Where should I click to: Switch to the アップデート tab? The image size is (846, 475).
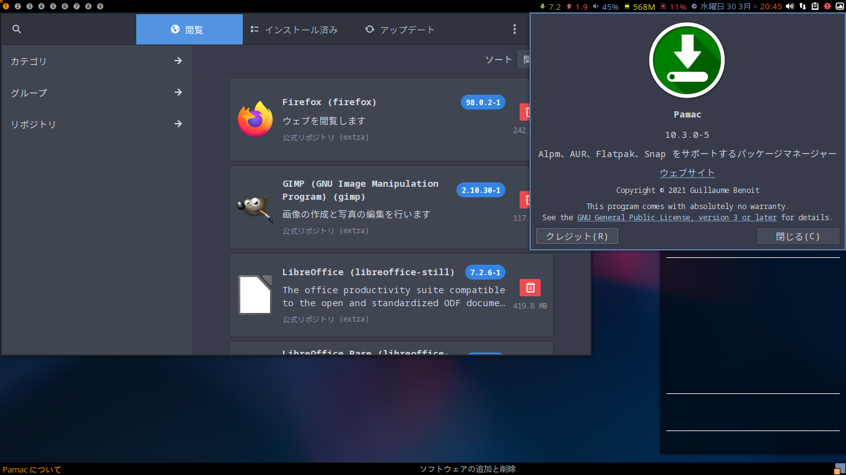coord(400,29)
